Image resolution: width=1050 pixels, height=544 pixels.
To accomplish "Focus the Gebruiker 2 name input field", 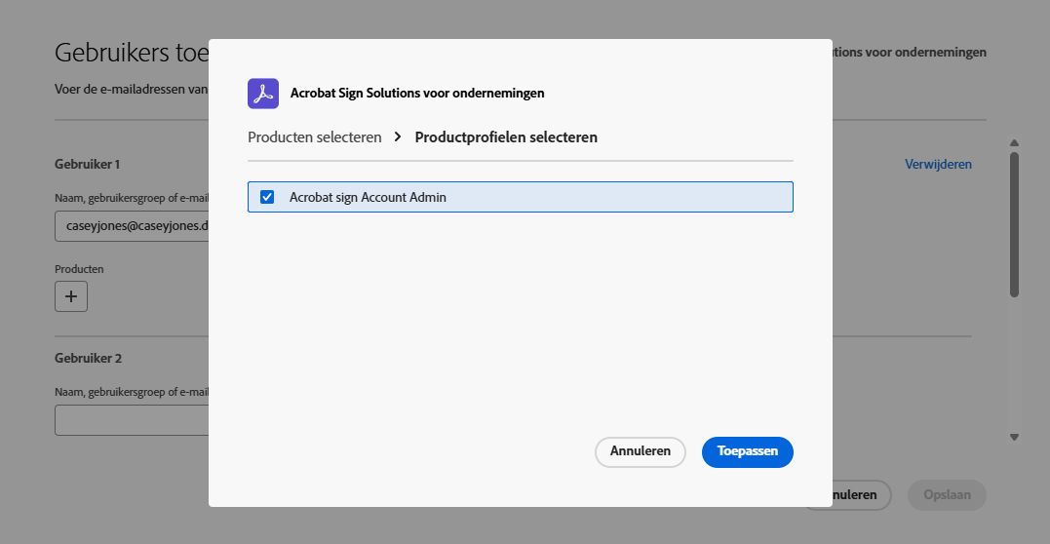I will (133, 420).
